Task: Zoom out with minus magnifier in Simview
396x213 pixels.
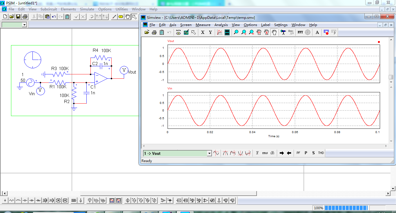Action: click(x=251, y=32)
